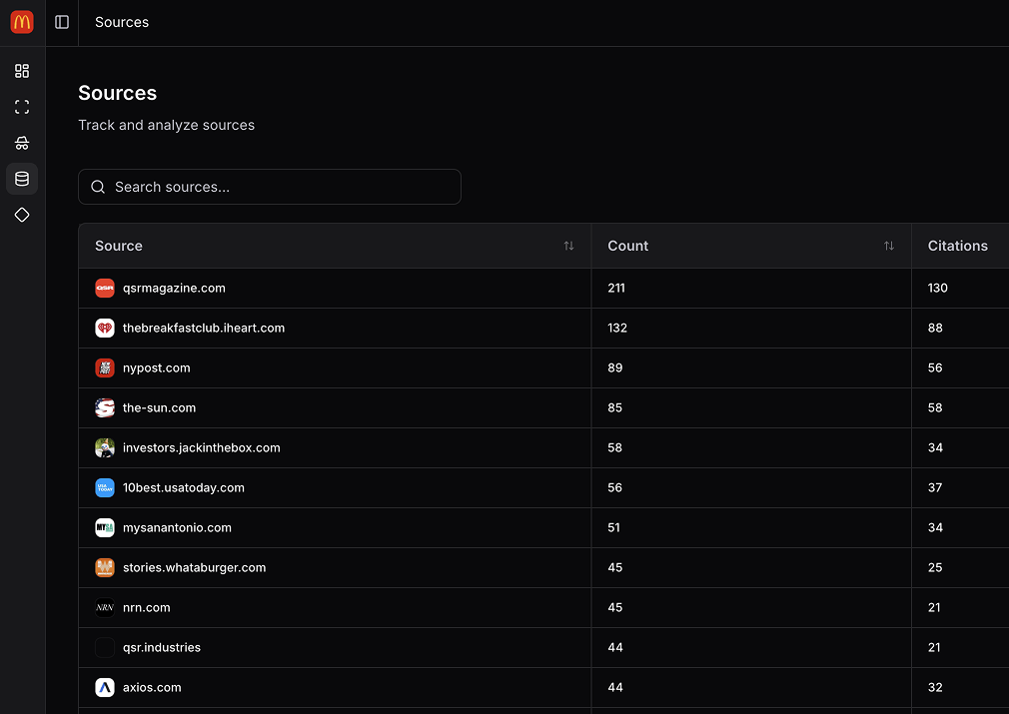The height and width of the screenshot is (714, 1009).
Task: Open the Sources breadcrumb in the top bar
Action: click(121, 22)
